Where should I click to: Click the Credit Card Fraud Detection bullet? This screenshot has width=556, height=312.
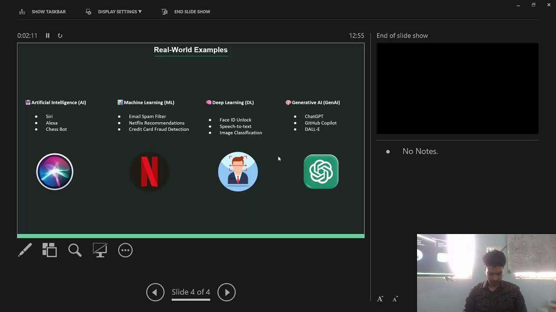(x=159, y=130)
